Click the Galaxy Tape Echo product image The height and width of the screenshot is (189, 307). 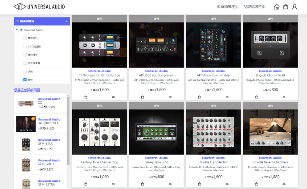pyautogui.click(x=156, y=132)
